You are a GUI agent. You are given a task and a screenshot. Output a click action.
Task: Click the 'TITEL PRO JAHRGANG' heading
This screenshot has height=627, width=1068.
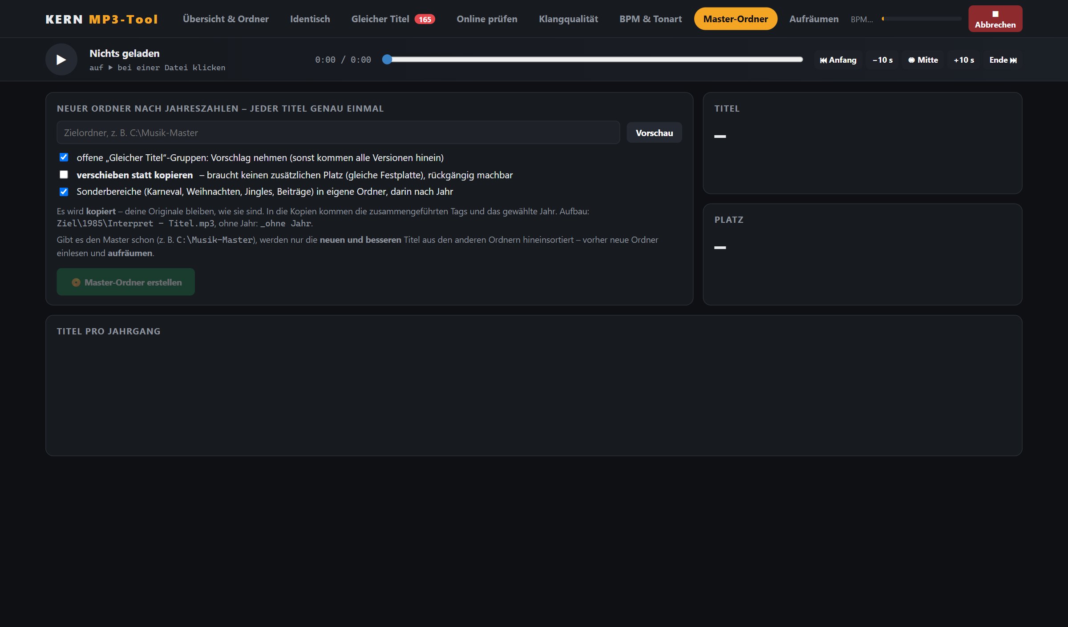coord(109,331)
